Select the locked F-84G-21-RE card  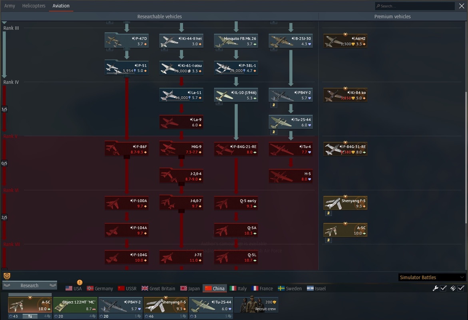236,149
